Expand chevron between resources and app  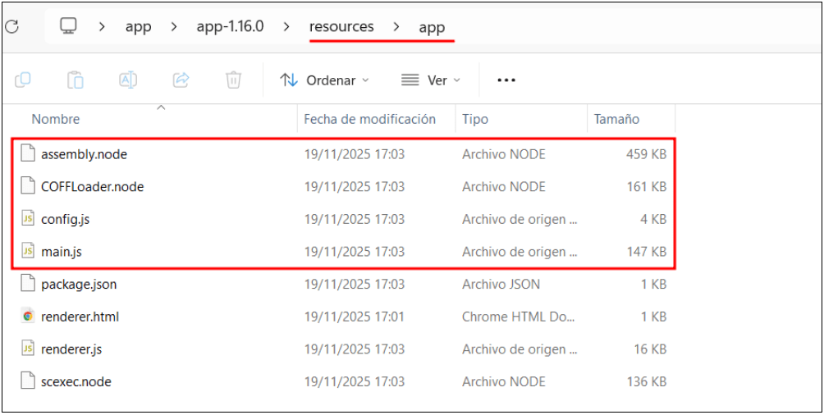tap(396, 27)
